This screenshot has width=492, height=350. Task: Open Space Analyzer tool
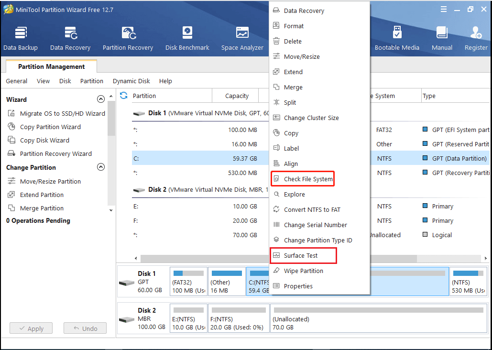[242, 38]
